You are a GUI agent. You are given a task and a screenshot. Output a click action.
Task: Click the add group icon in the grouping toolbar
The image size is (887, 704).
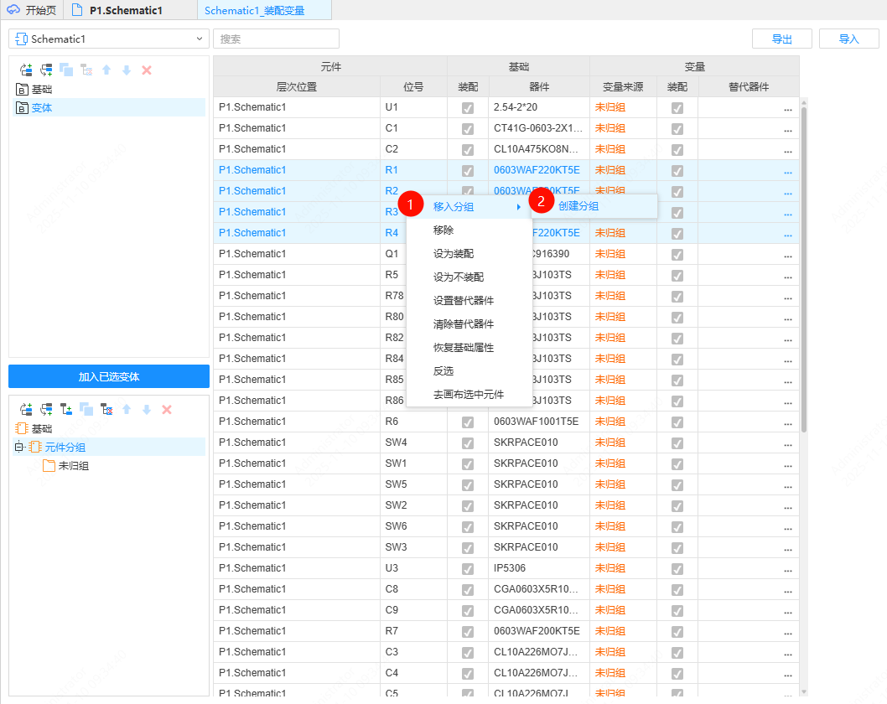(66, 409)
